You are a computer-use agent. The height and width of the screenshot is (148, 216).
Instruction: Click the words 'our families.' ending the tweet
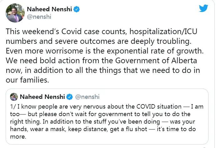(x=28, y=80)
